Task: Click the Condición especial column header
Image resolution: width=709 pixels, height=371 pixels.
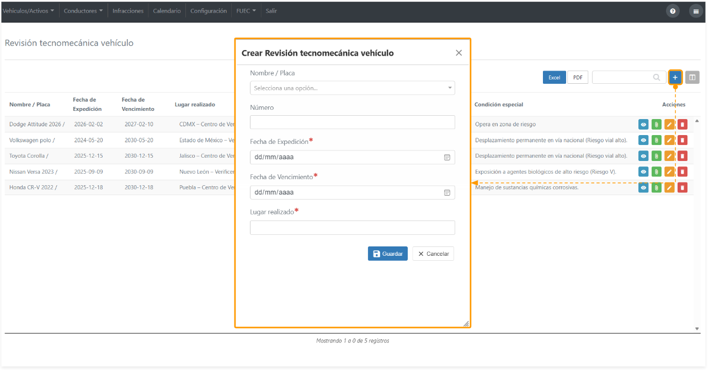Action: point(499,105)
